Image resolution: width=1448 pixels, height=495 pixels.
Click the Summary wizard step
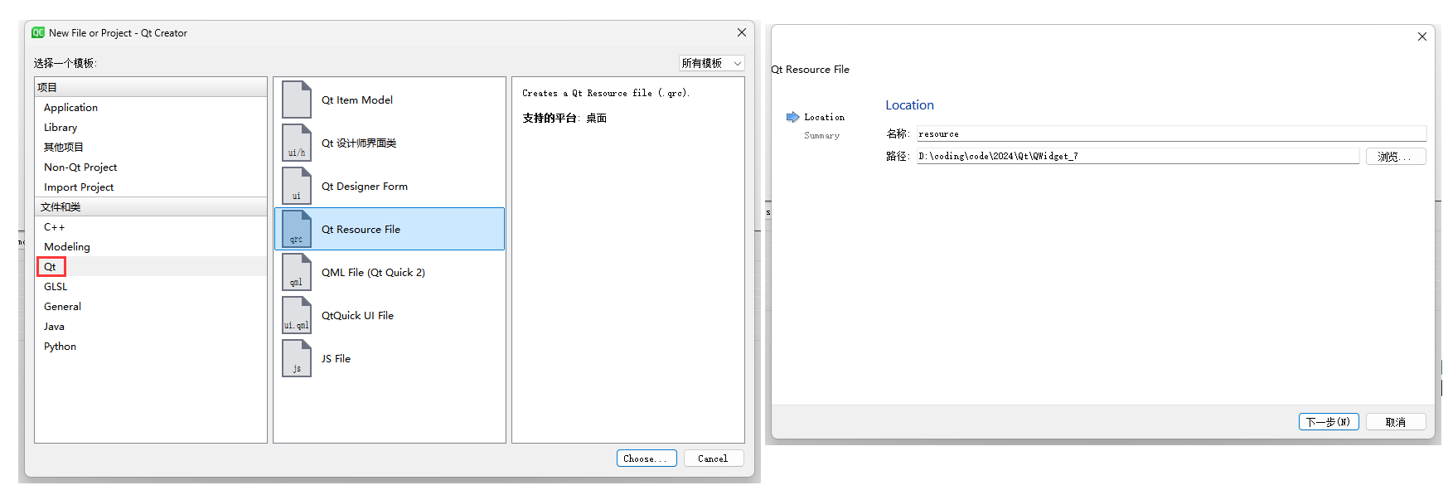[x=821, y=135]
